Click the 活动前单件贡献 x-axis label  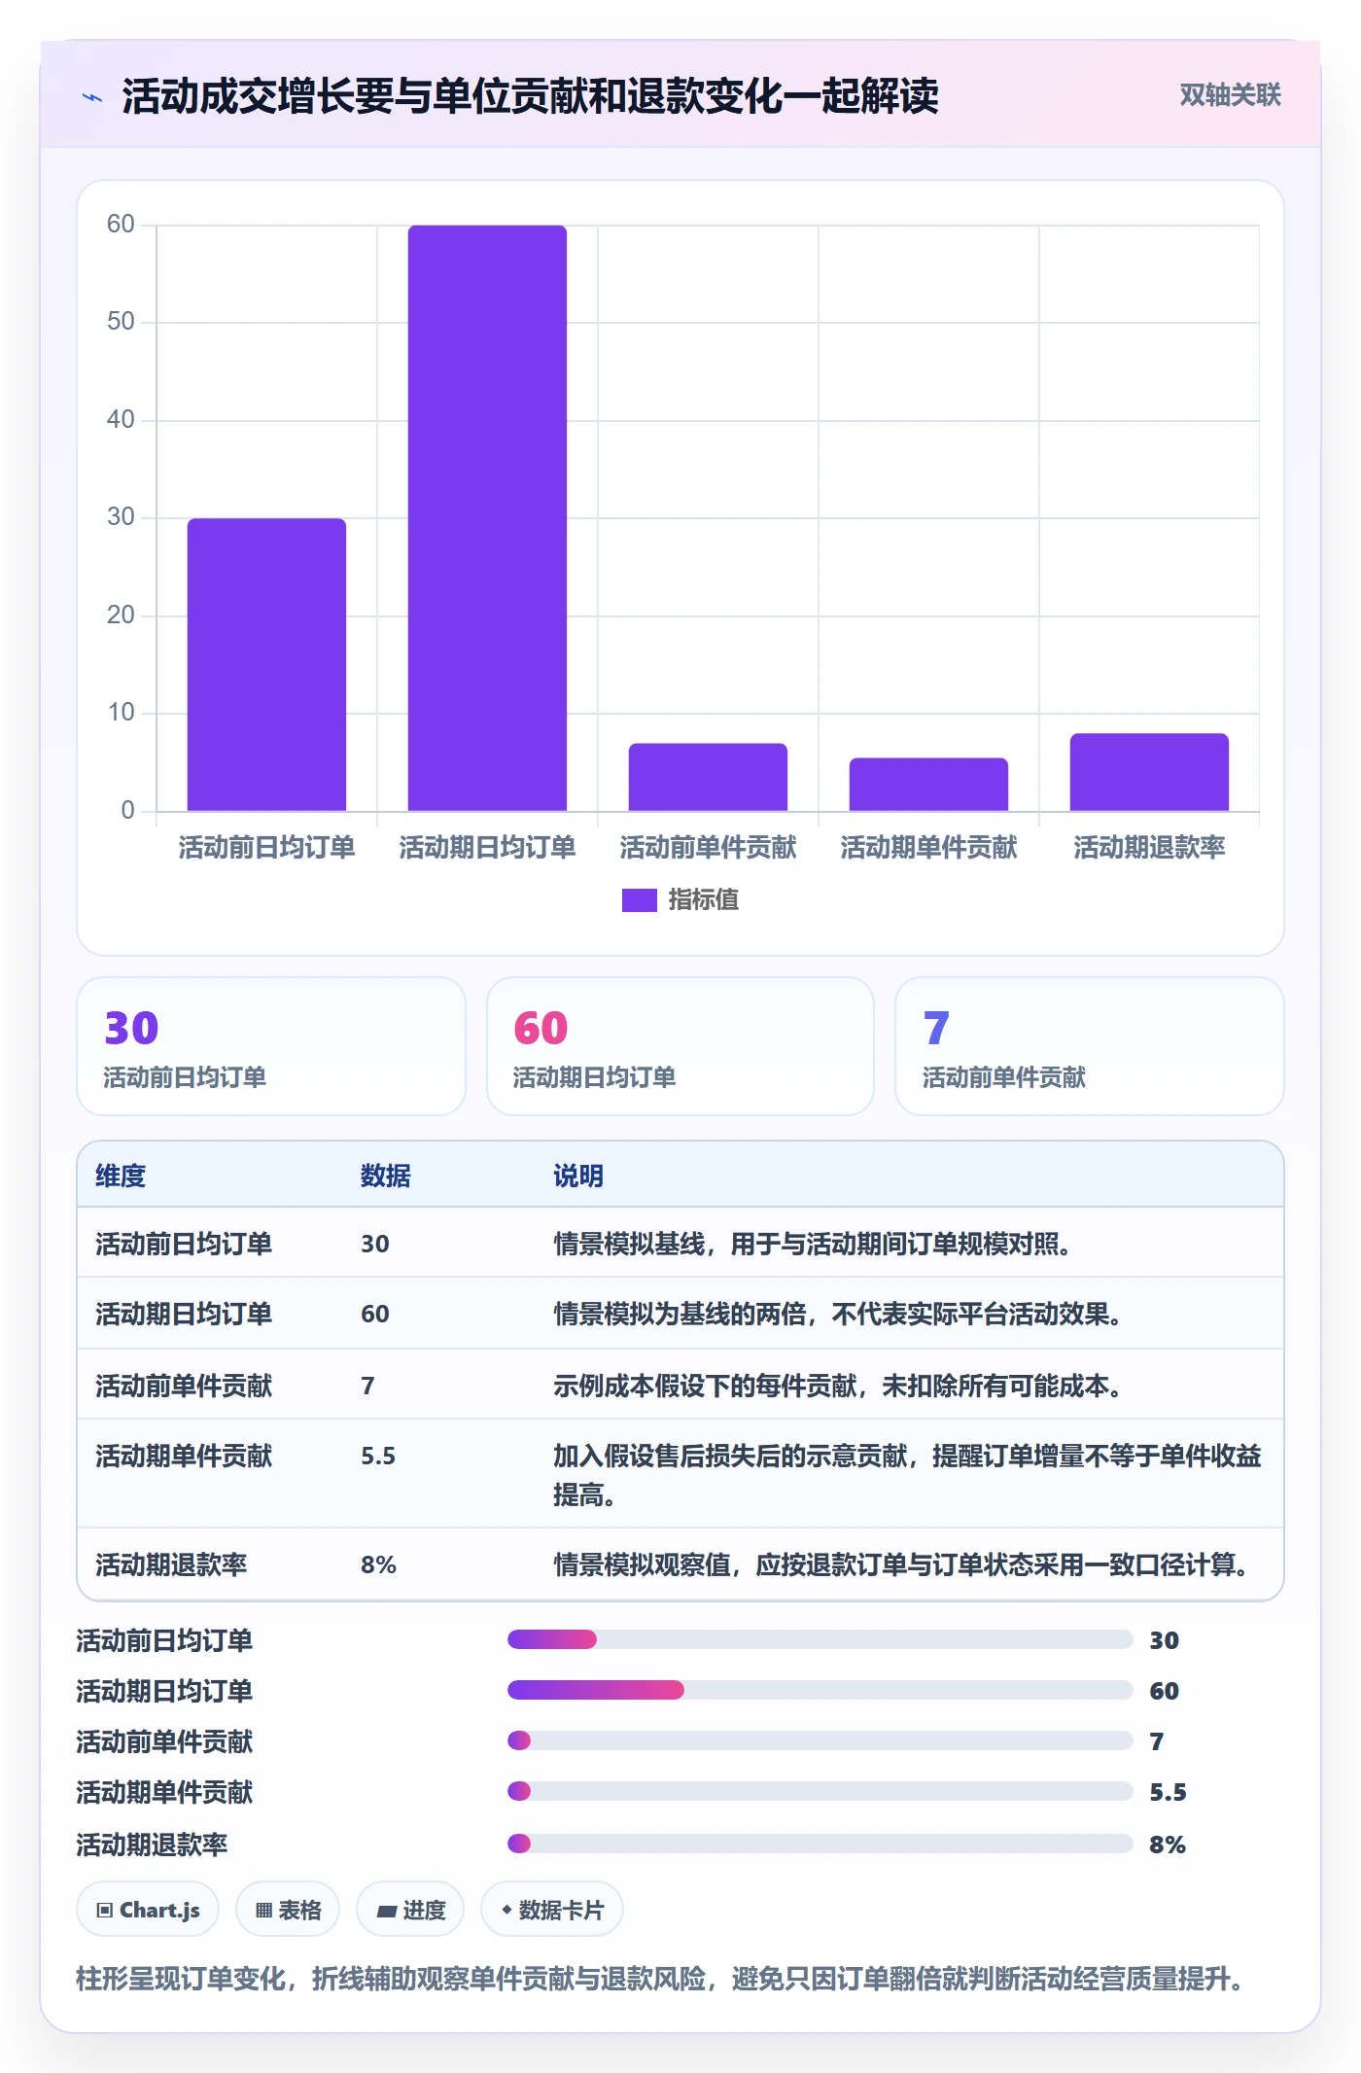(x=708, y=847)
